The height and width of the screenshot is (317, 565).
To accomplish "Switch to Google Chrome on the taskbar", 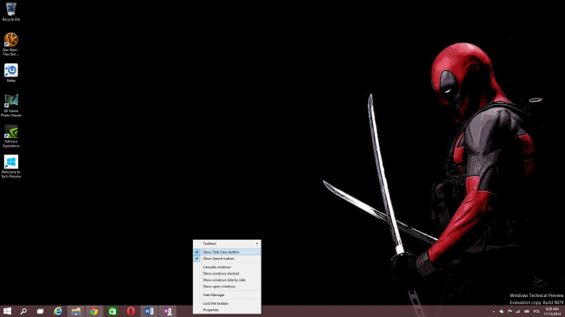I will tap(94, 311).
